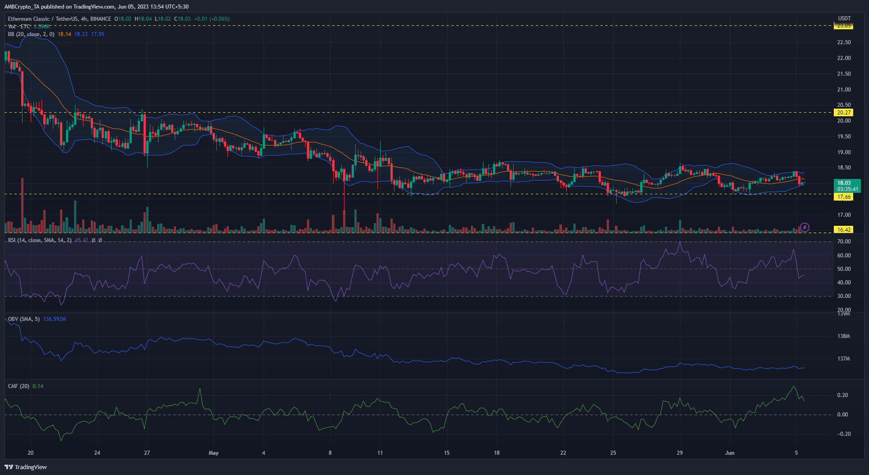Viewport: 869px width, 475px height.
Task: Click the open value O18.02
Action: pos(123,19)
